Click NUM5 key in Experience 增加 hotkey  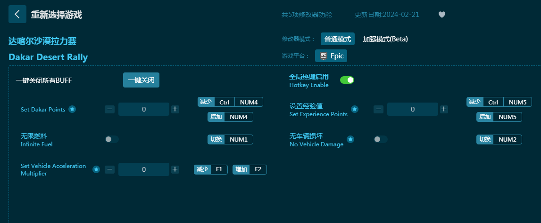(508, 117)
